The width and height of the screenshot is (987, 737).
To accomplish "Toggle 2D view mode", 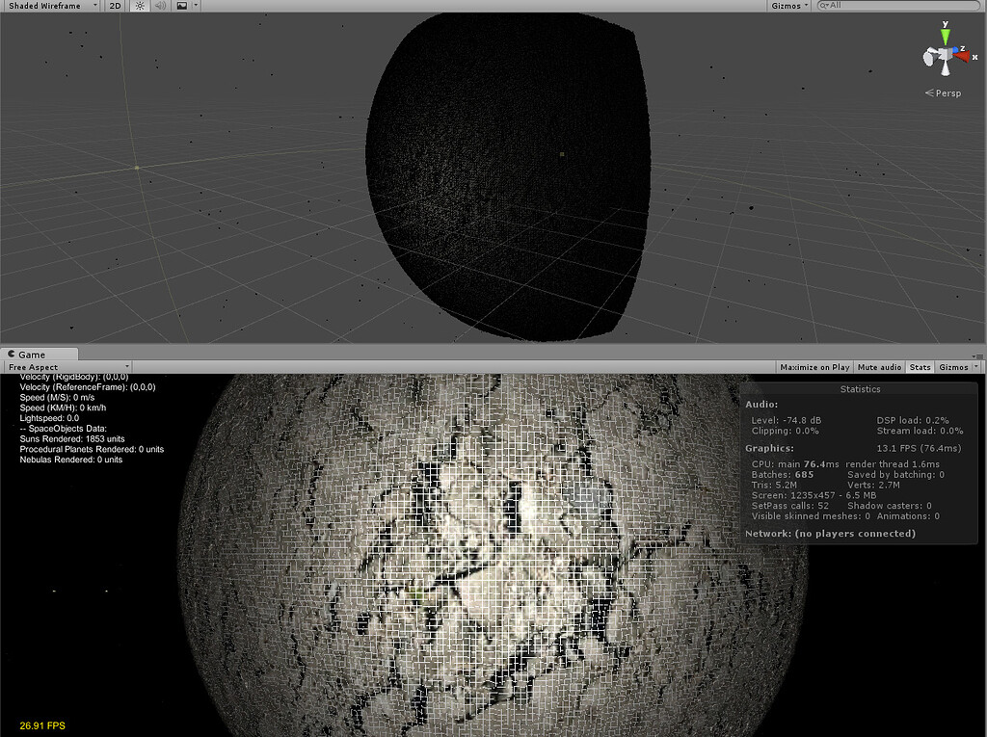I will point(115,6).
